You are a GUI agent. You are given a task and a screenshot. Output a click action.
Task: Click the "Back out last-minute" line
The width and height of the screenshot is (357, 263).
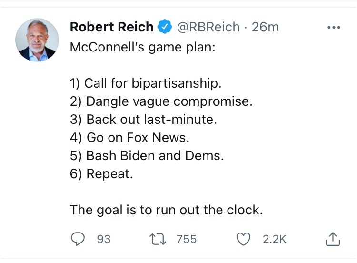143,120
